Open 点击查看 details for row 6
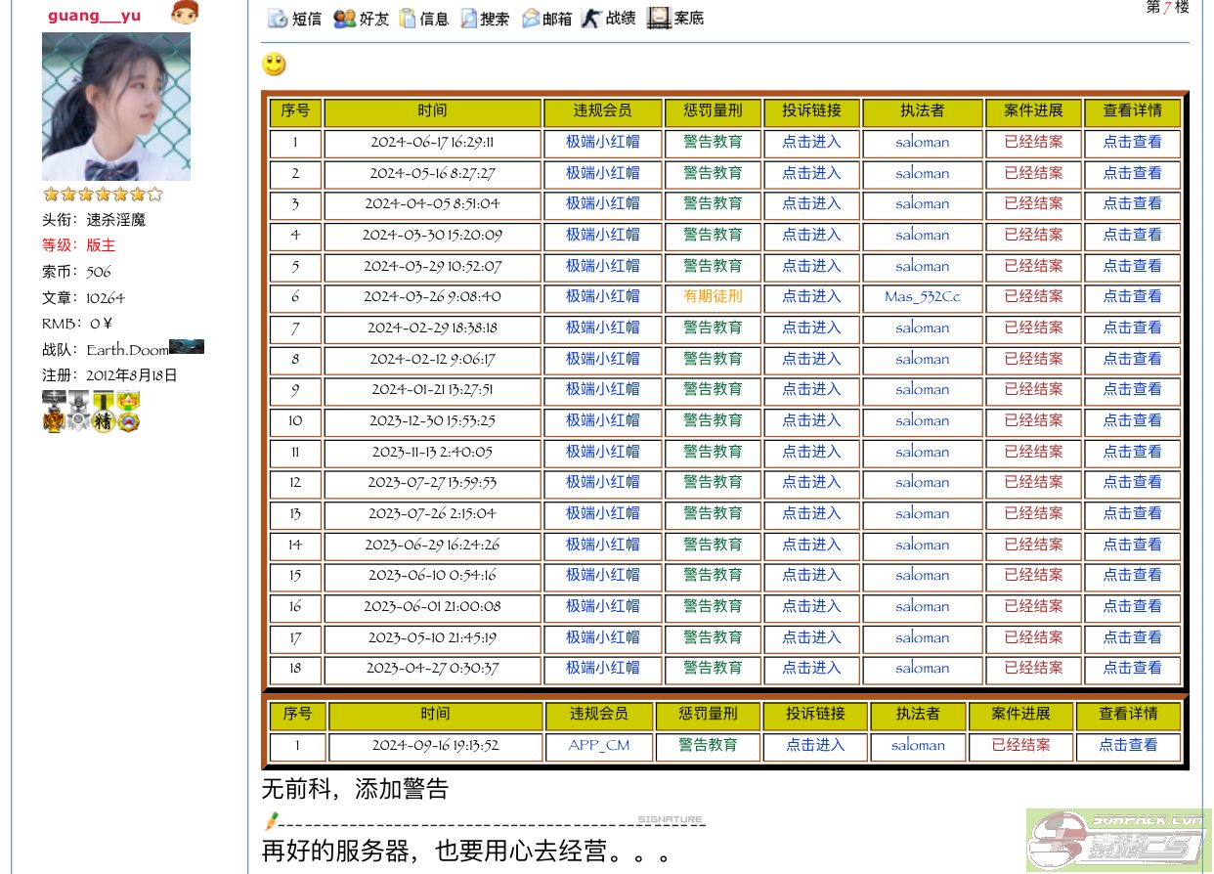 click(1132, 296)
